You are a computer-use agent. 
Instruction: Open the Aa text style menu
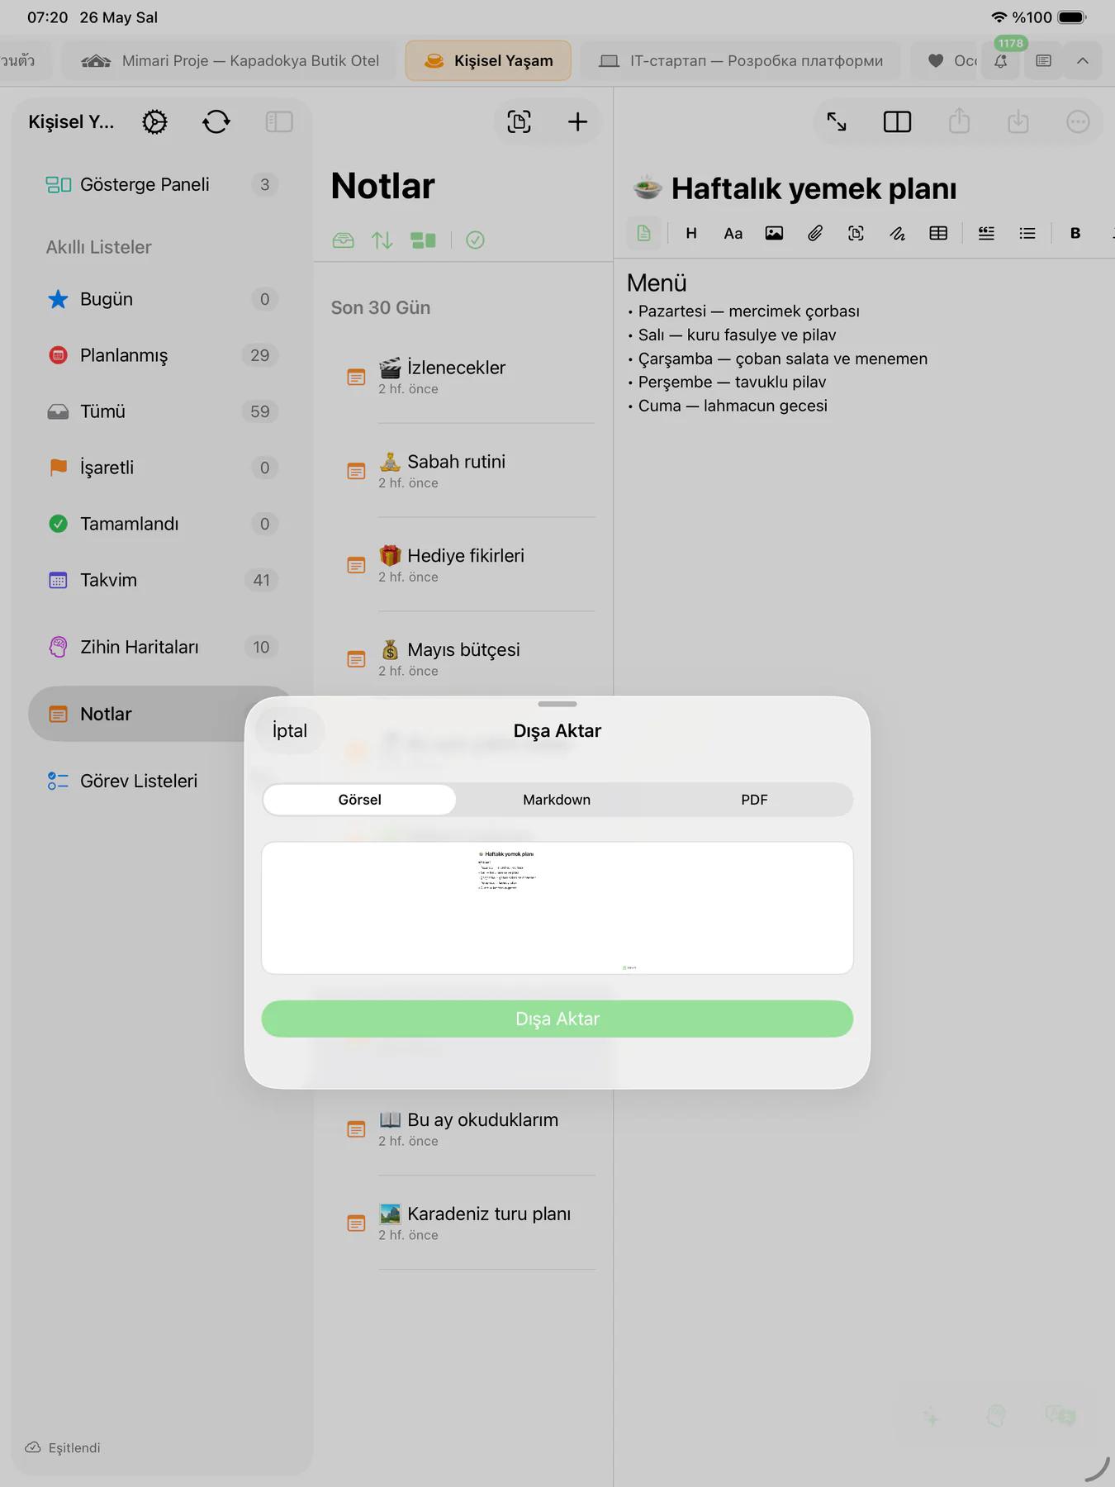pos(733,233)
